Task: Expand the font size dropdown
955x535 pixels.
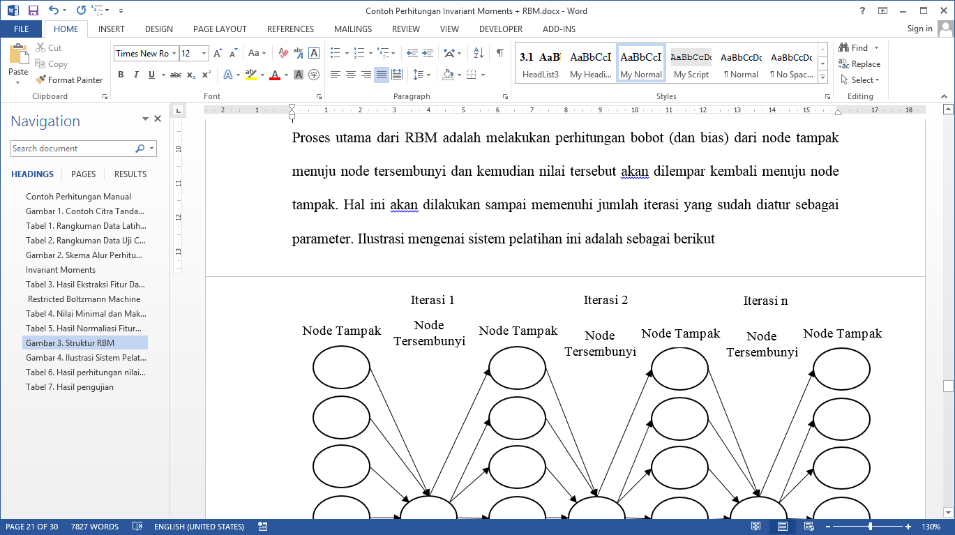Action: pos(204,54)
